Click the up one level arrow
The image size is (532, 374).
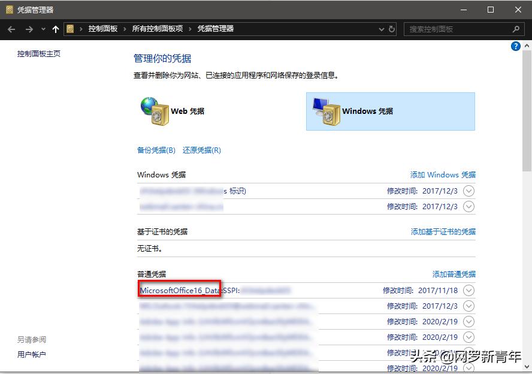[x=56, y=28]
